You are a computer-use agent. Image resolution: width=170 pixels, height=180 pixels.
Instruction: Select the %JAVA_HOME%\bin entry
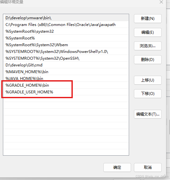(x=66, y=79)
